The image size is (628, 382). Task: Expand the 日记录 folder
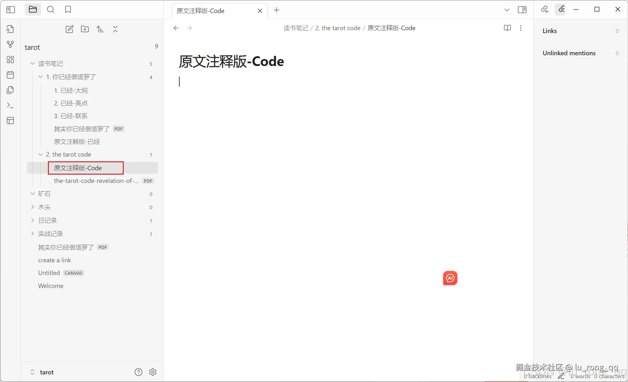(x=33, y=220)
